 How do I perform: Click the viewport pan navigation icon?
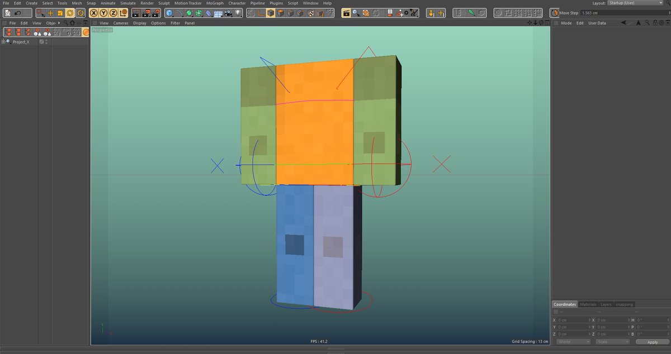pyautogui.click(x=530, y=23)
